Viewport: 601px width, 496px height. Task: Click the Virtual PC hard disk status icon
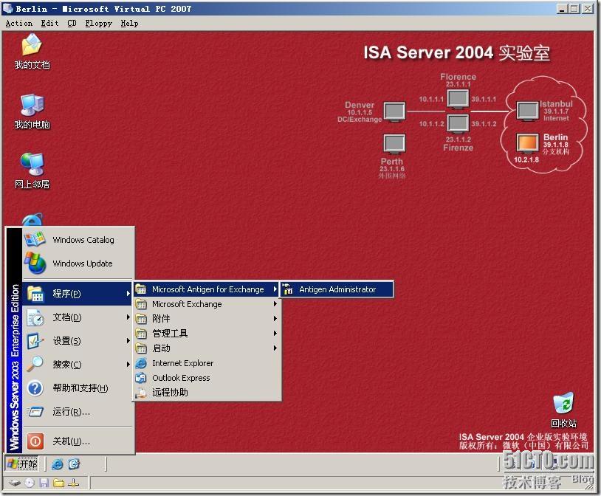(15, 483)
